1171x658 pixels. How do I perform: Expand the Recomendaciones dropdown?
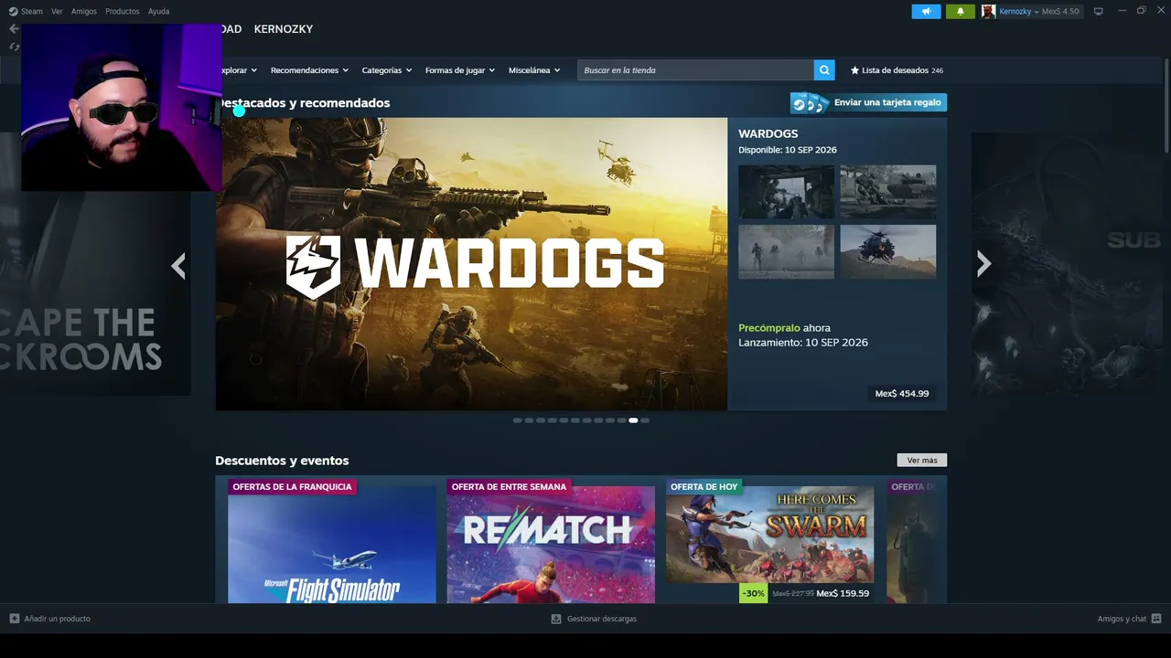point(309,70)
